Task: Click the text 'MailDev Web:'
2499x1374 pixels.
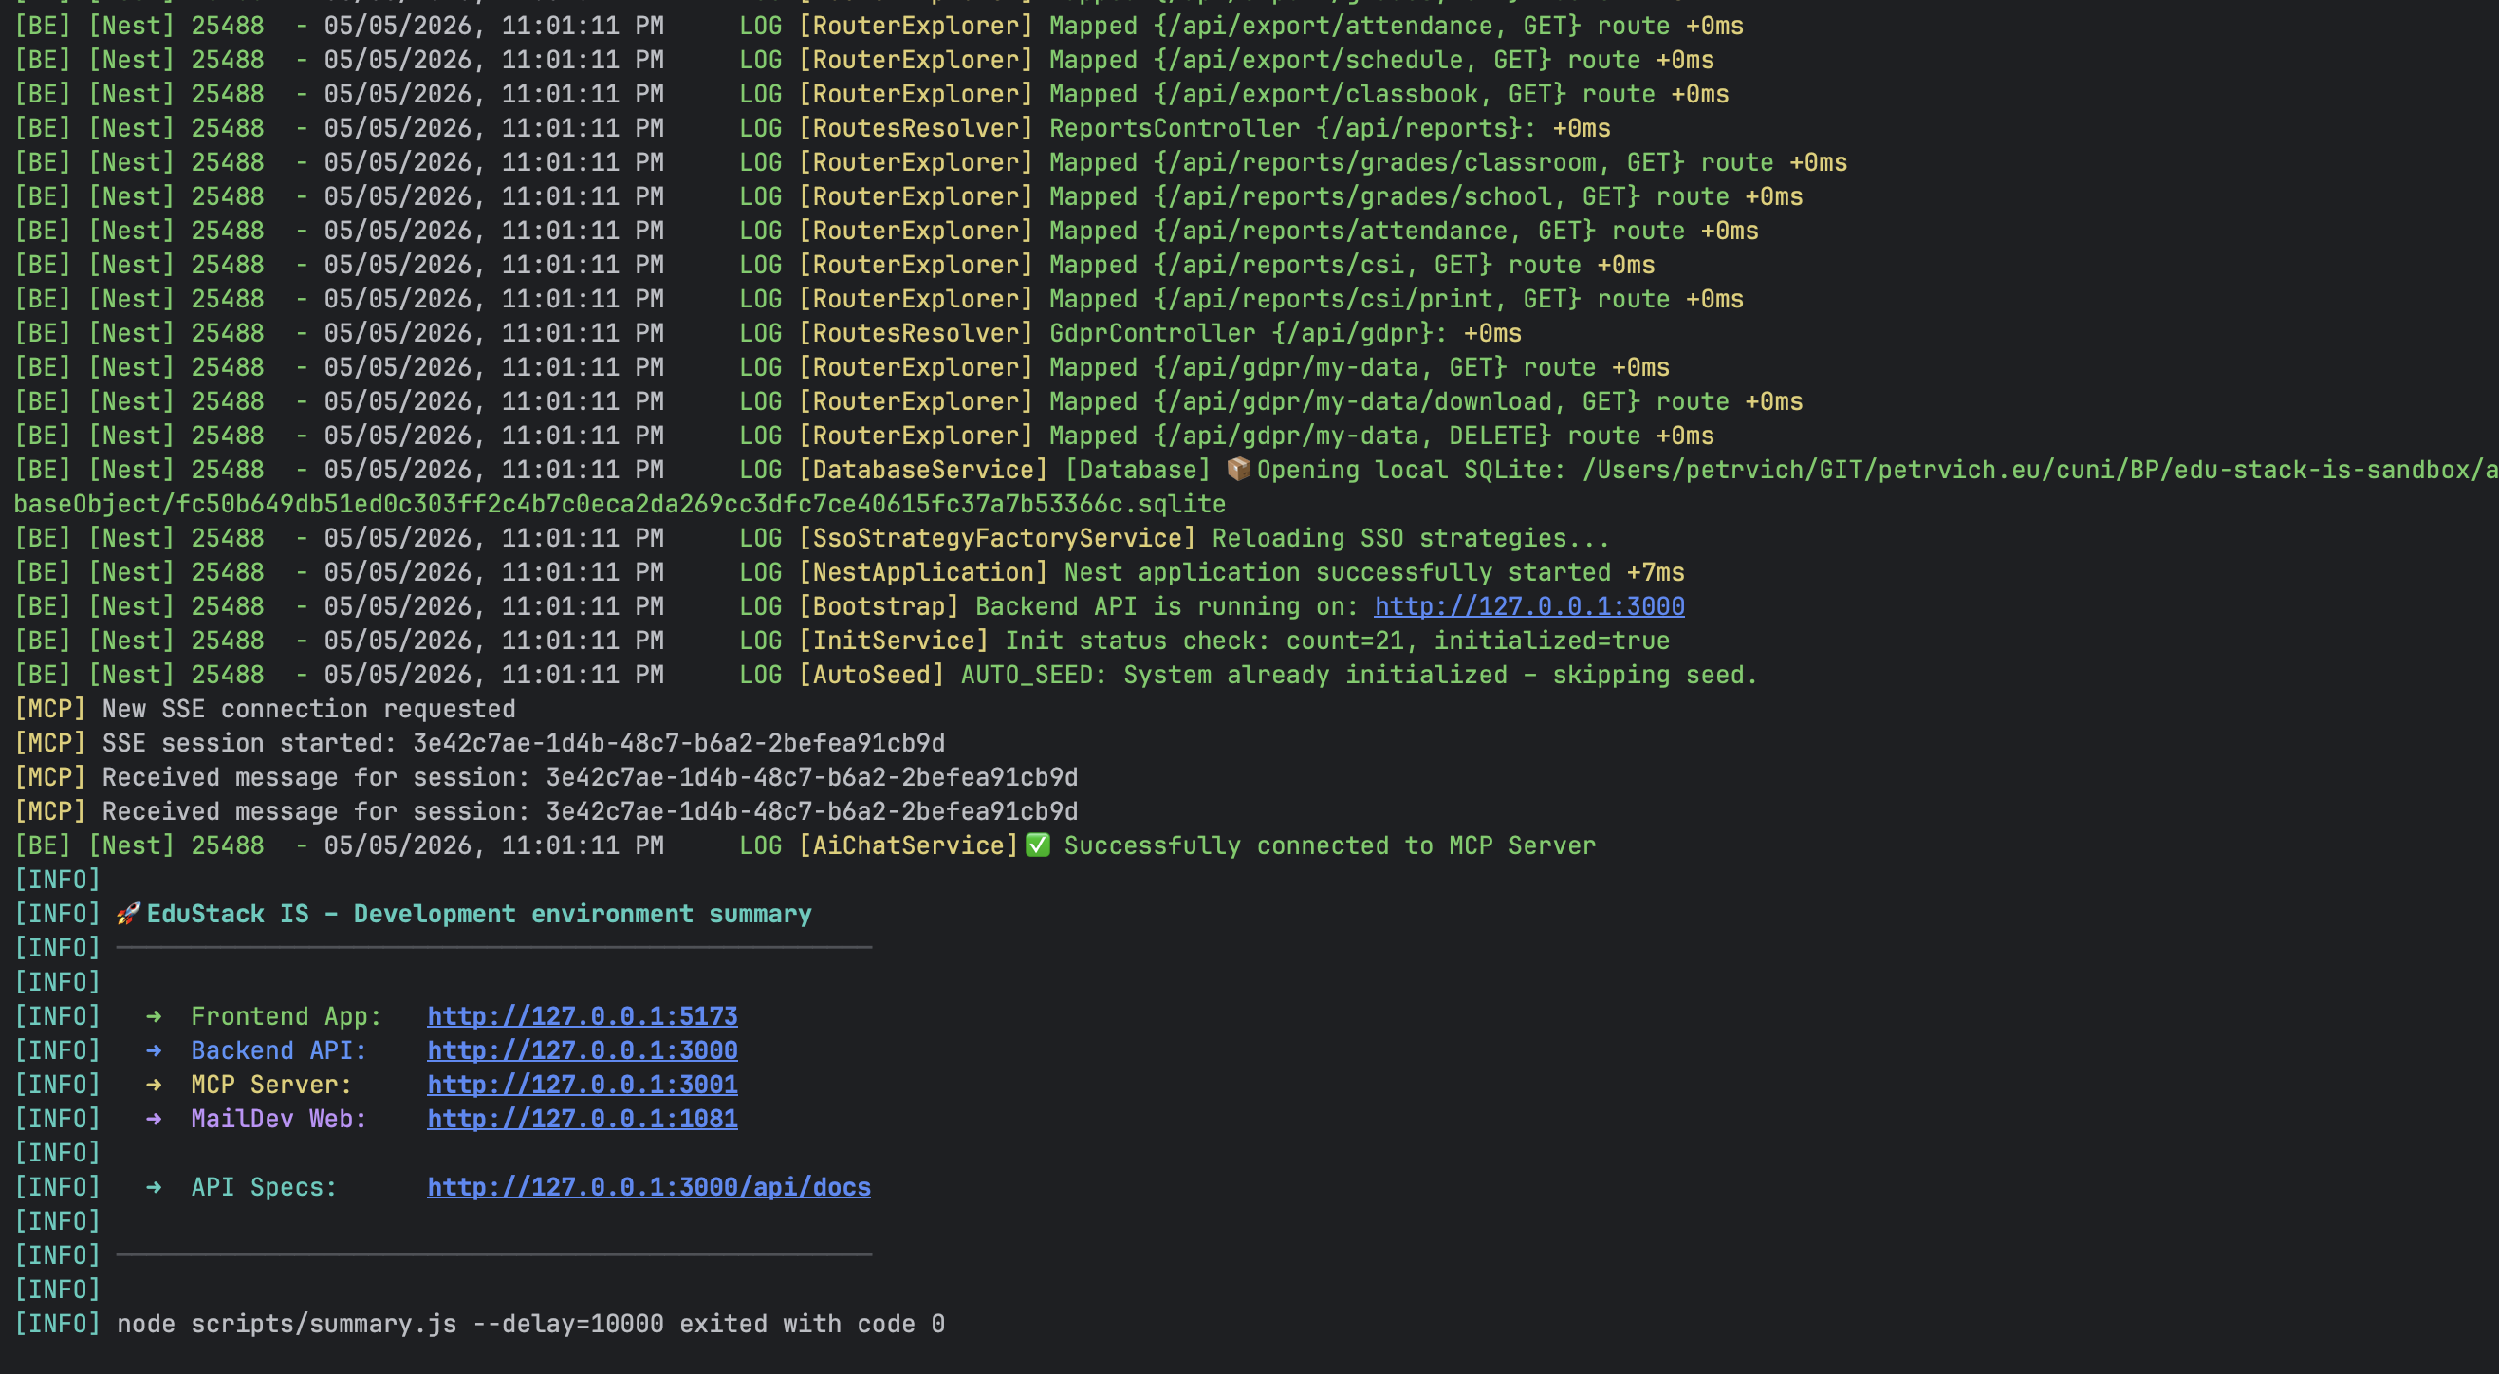Action: (x=278, y=1119)
